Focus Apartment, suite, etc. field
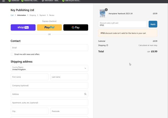Screen dimensions: 168x118 coord(49,103)
